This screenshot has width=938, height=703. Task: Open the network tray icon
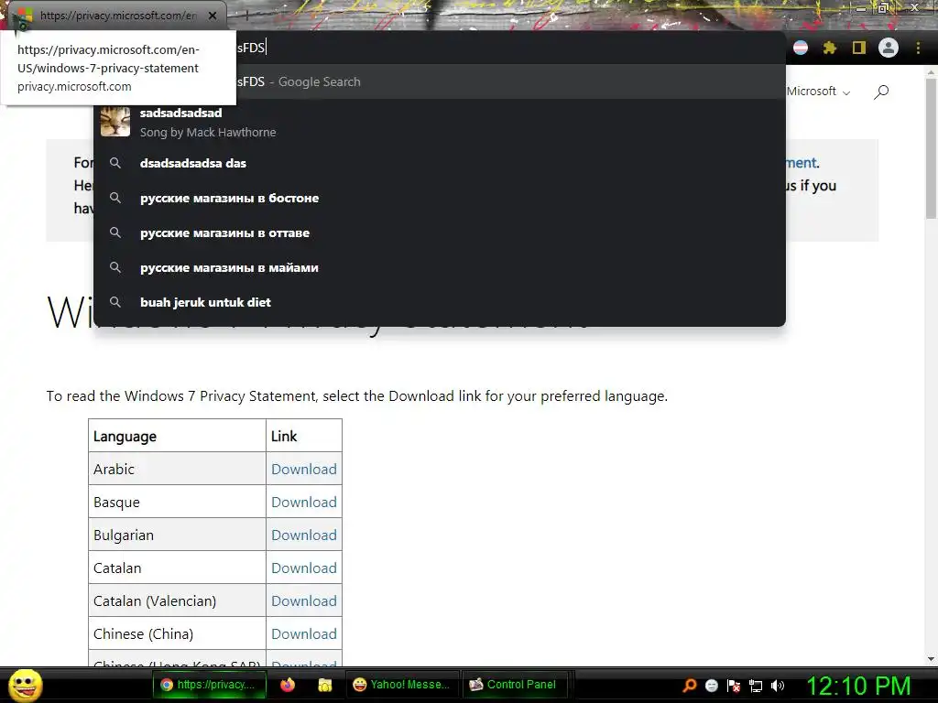tap(756, 687)
